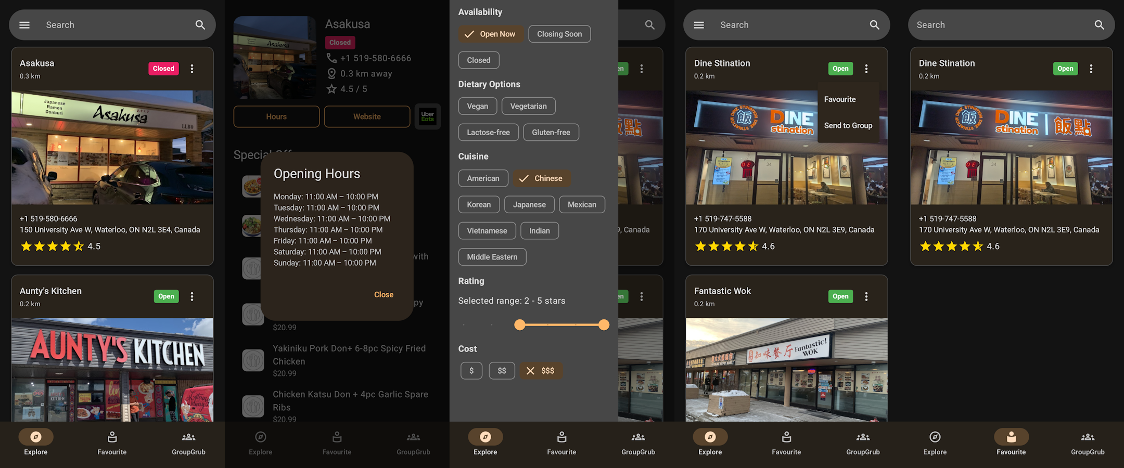Deselect the Open Now availability chip
Viewport: 1124px width, 468px height.
click(x=491, y=34)
